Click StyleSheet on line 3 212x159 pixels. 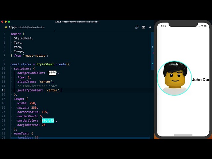[x=23, y=38]
